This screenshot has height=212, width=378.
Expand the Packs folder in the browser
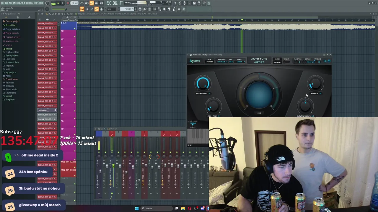coord(8,76)
